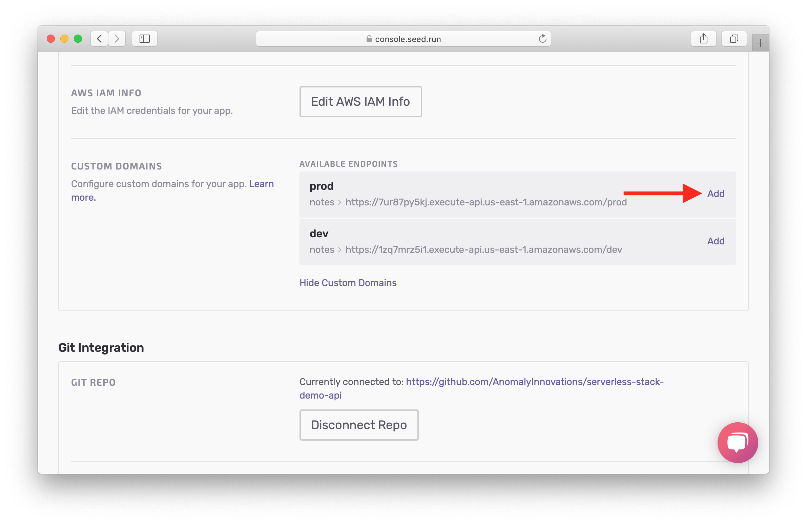This screenshot has width=807, height=524.
Task: Click the dev endpoint URL text
Action: [x=483, y=249]
